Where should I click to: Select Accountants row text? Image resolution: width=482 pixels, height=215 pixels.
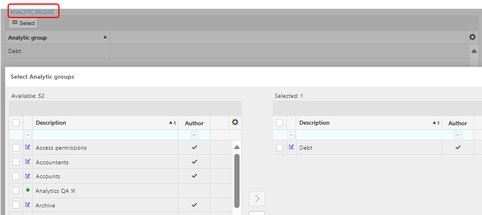[52, 162]
